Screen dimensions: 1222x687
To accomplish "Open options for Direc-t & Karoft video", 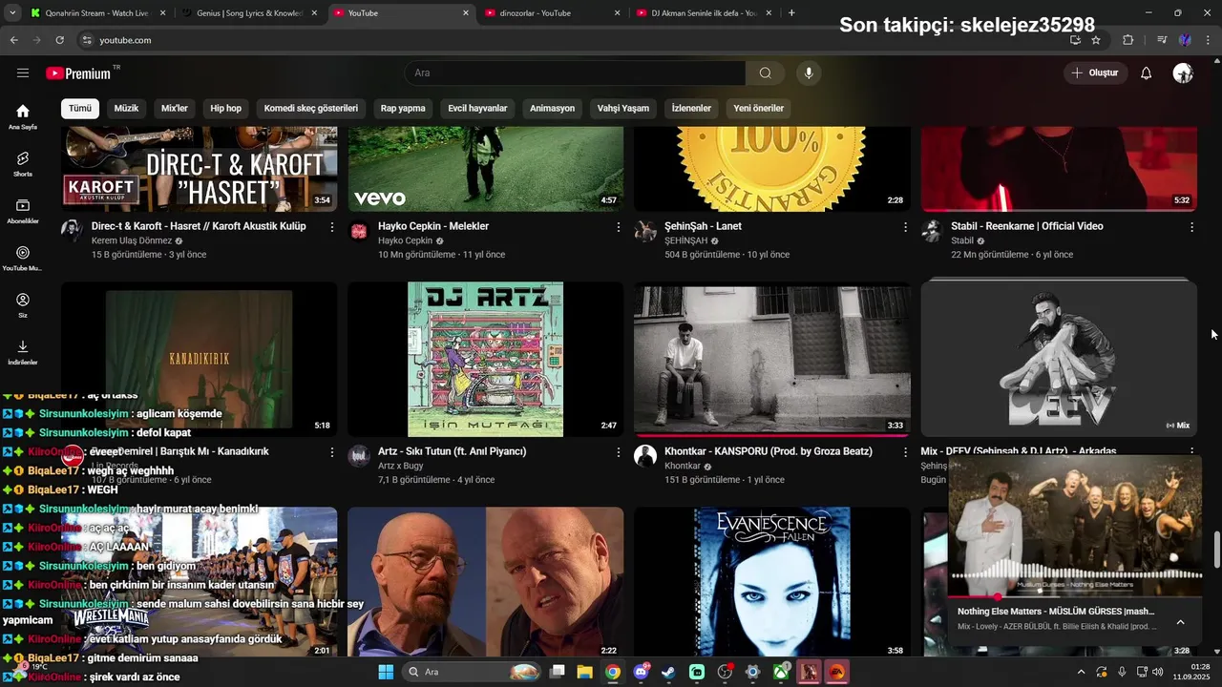I will point(332,227).
